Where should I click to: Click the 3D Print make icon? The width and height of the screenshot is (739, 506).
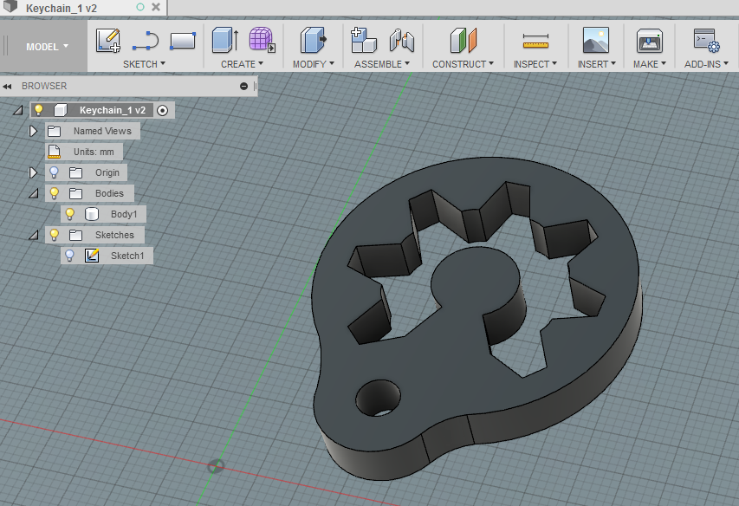tap(649, 41)
